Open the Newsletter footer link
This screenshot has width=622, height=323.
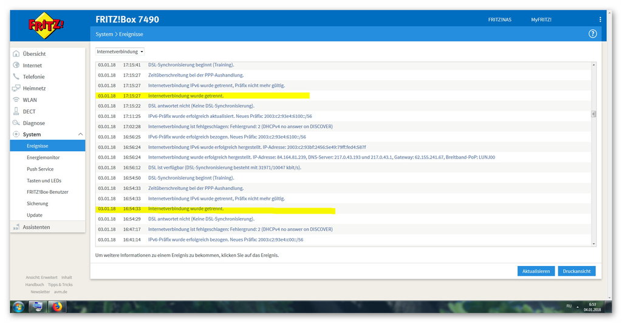coord(40,291)
